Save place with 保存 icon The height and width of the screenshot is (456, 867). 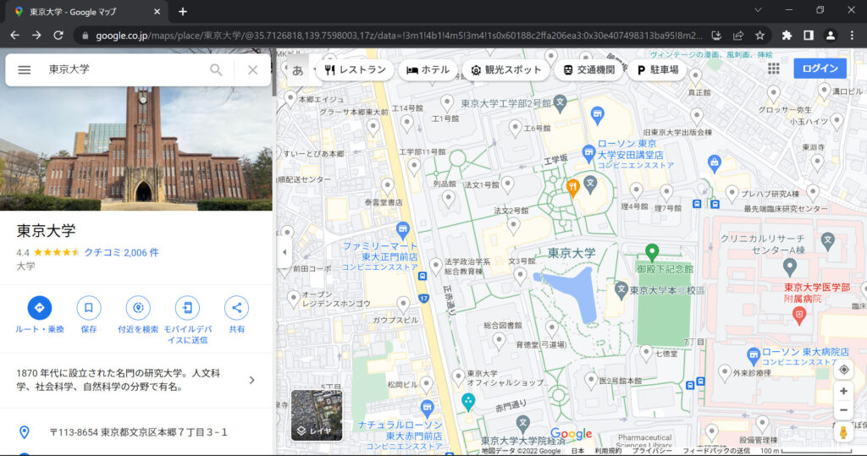(x=88, y=308)
